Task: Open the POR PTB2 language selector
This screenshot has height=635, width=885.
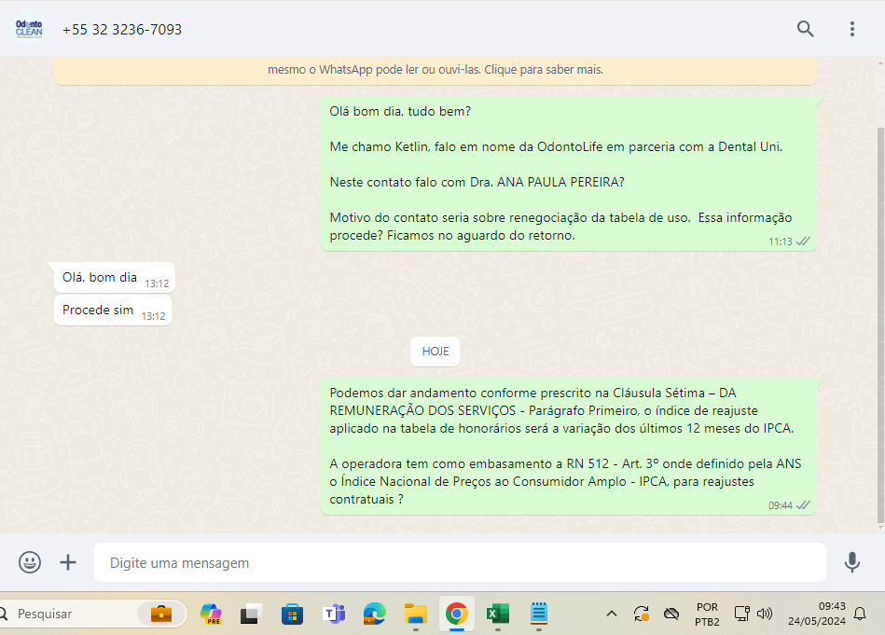Action: 707,614
